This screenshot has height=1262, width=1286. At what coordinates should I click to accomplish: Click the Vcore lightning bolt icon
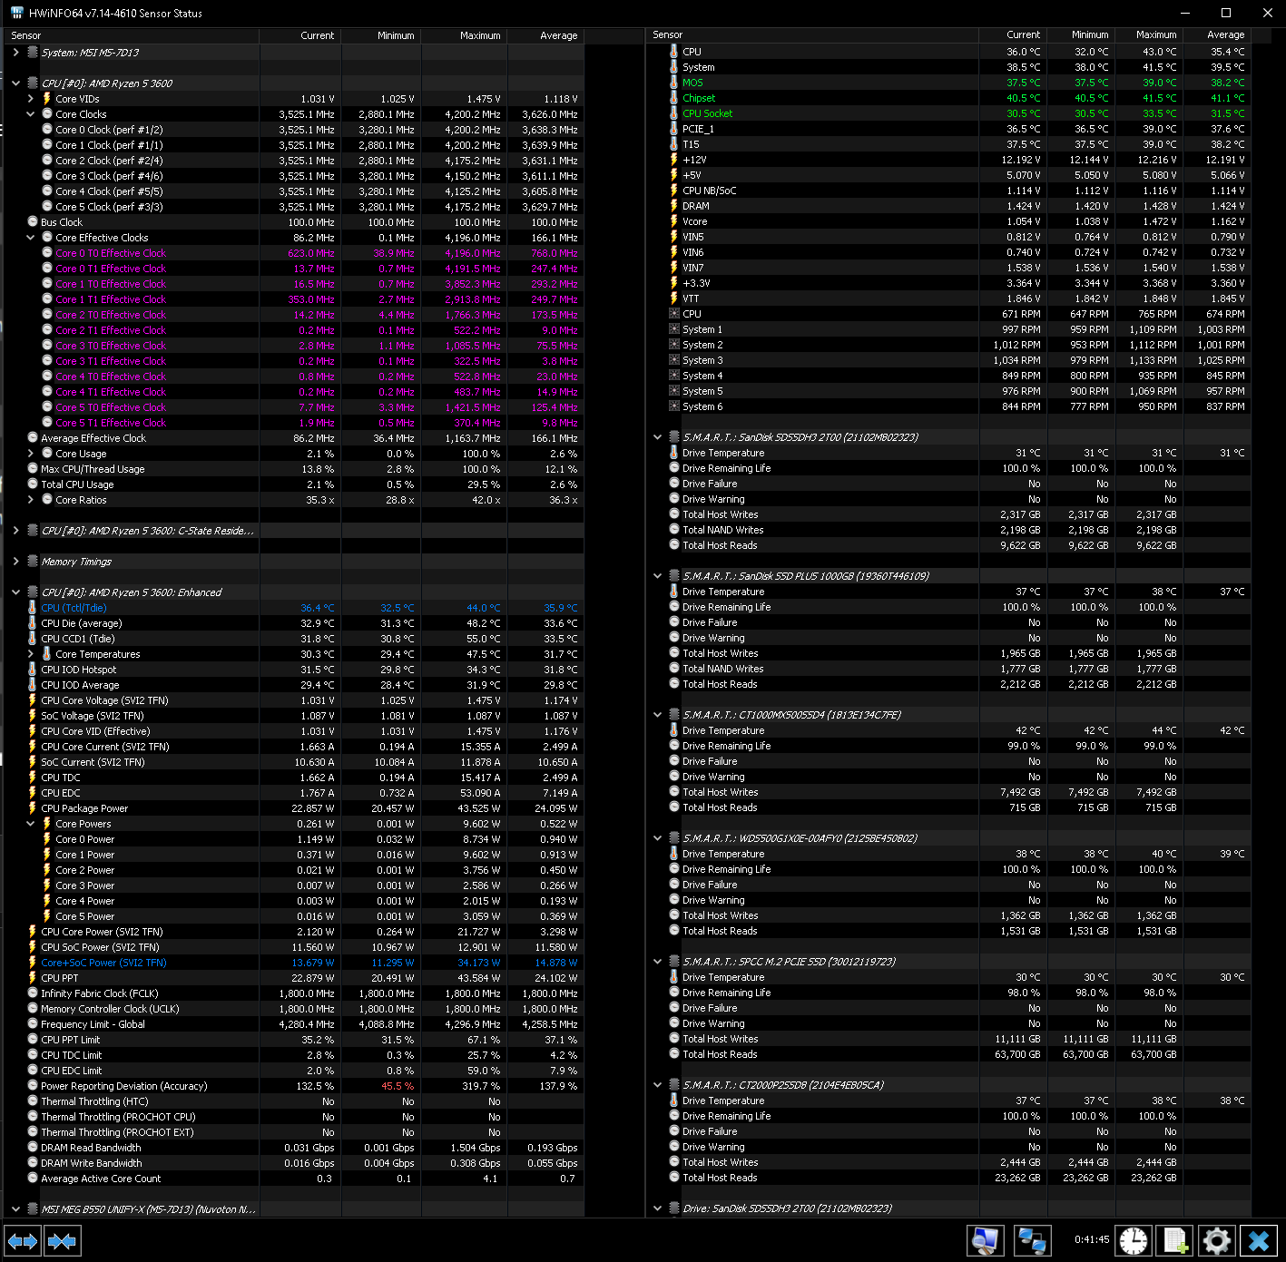tap(673, 221)
